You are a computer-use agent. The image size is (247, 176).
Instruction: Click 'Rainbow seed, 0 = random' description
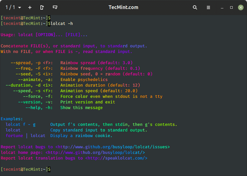click(x=106, y=74)
